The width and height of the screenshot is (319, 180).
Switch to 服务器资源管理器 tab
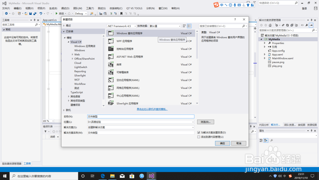(11, 163)
